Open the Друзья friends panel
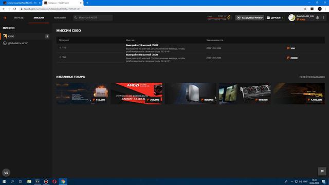Screen dimensions: 329x185 click(275, 18)
